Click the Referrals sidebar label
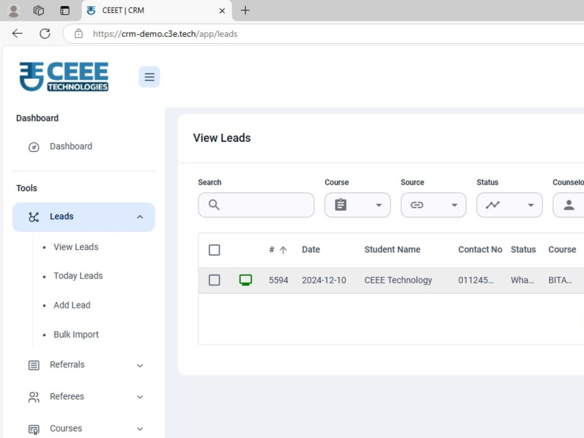This screenshot has width=584, height=438. [x=67, y=364]
